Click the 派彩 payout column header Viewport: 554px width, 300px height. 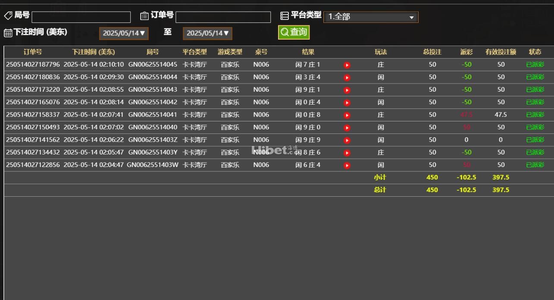466,52
